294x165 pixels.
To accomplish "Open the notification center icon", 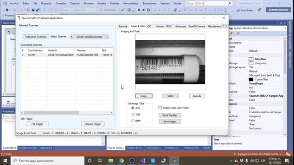I will 287,161.
